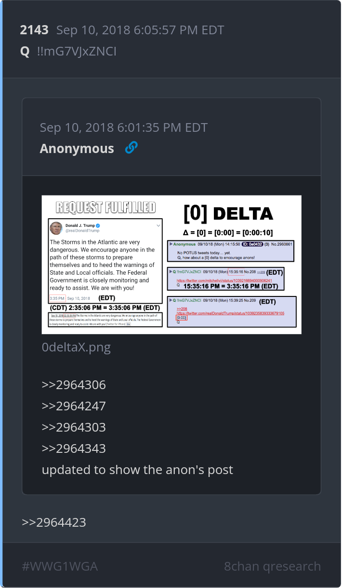Click Trump's profile avatar in the tweet image
Viewport: 342px width, 588px height.
(56, 227)
